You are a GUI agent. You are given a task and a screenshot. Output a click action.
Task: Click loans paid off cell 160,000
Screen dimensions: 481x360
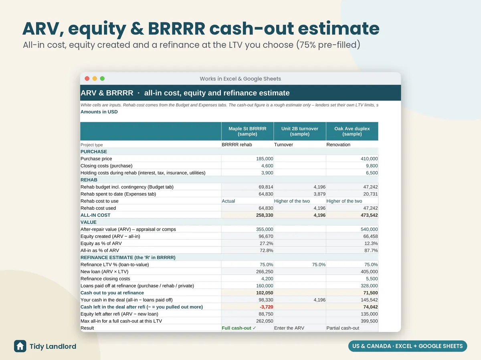pos(247,286)
